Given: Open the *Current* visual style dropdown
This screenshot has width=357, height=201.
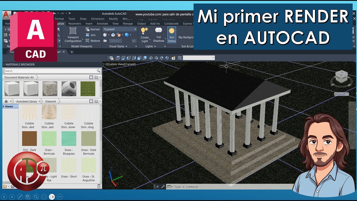Looking at the screenshot, I should (x=120, y=29).
